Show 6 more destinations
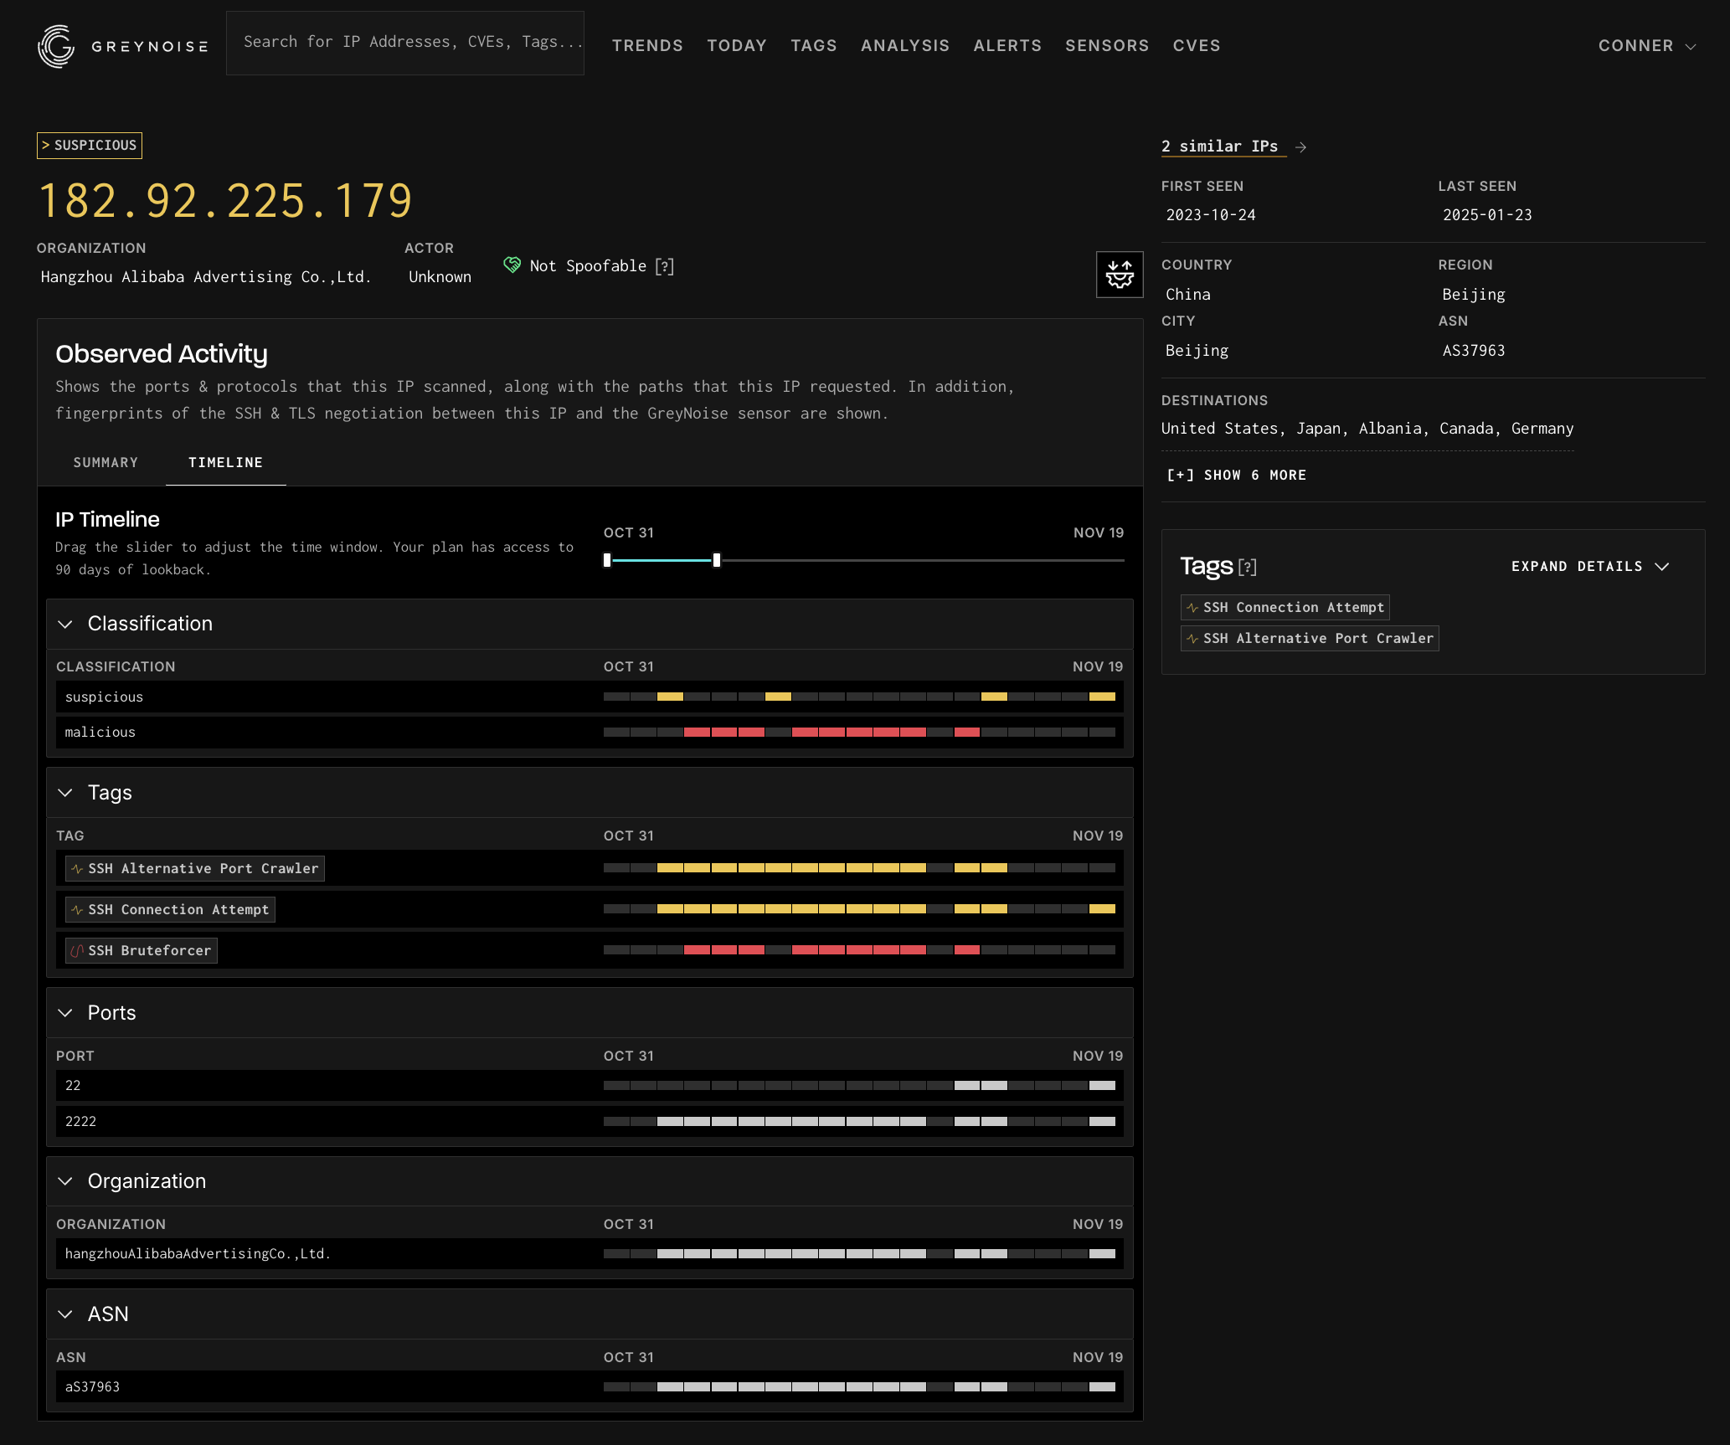The width and height of the screenshot is (1730, 1445). (x=1237, y=476)
